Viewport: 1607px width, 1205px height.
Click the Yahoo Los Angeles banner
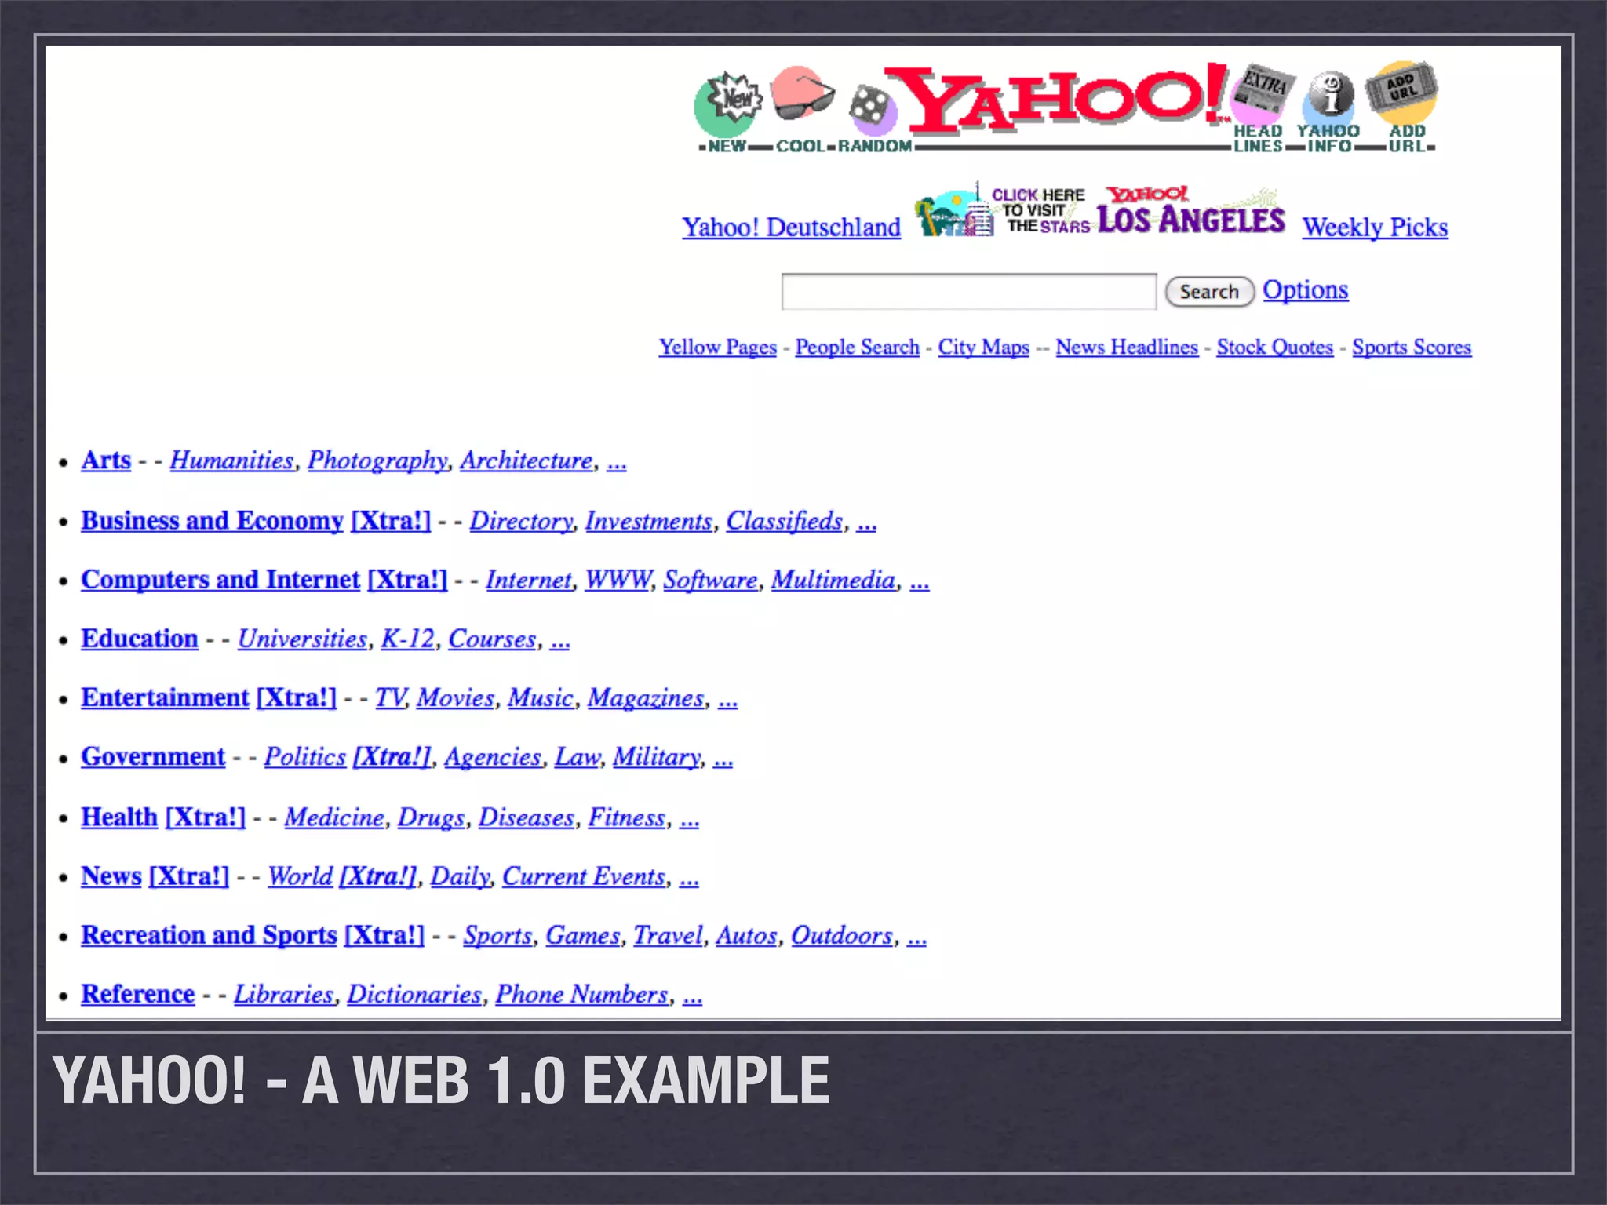pos(1100,209)
